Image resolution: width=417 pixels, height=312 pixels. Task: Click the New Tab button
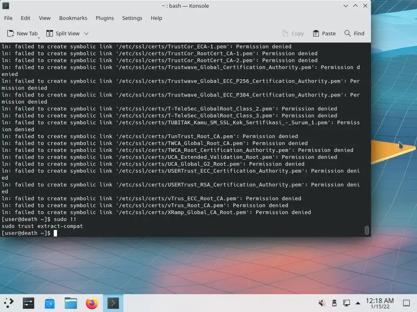[22, 33]
